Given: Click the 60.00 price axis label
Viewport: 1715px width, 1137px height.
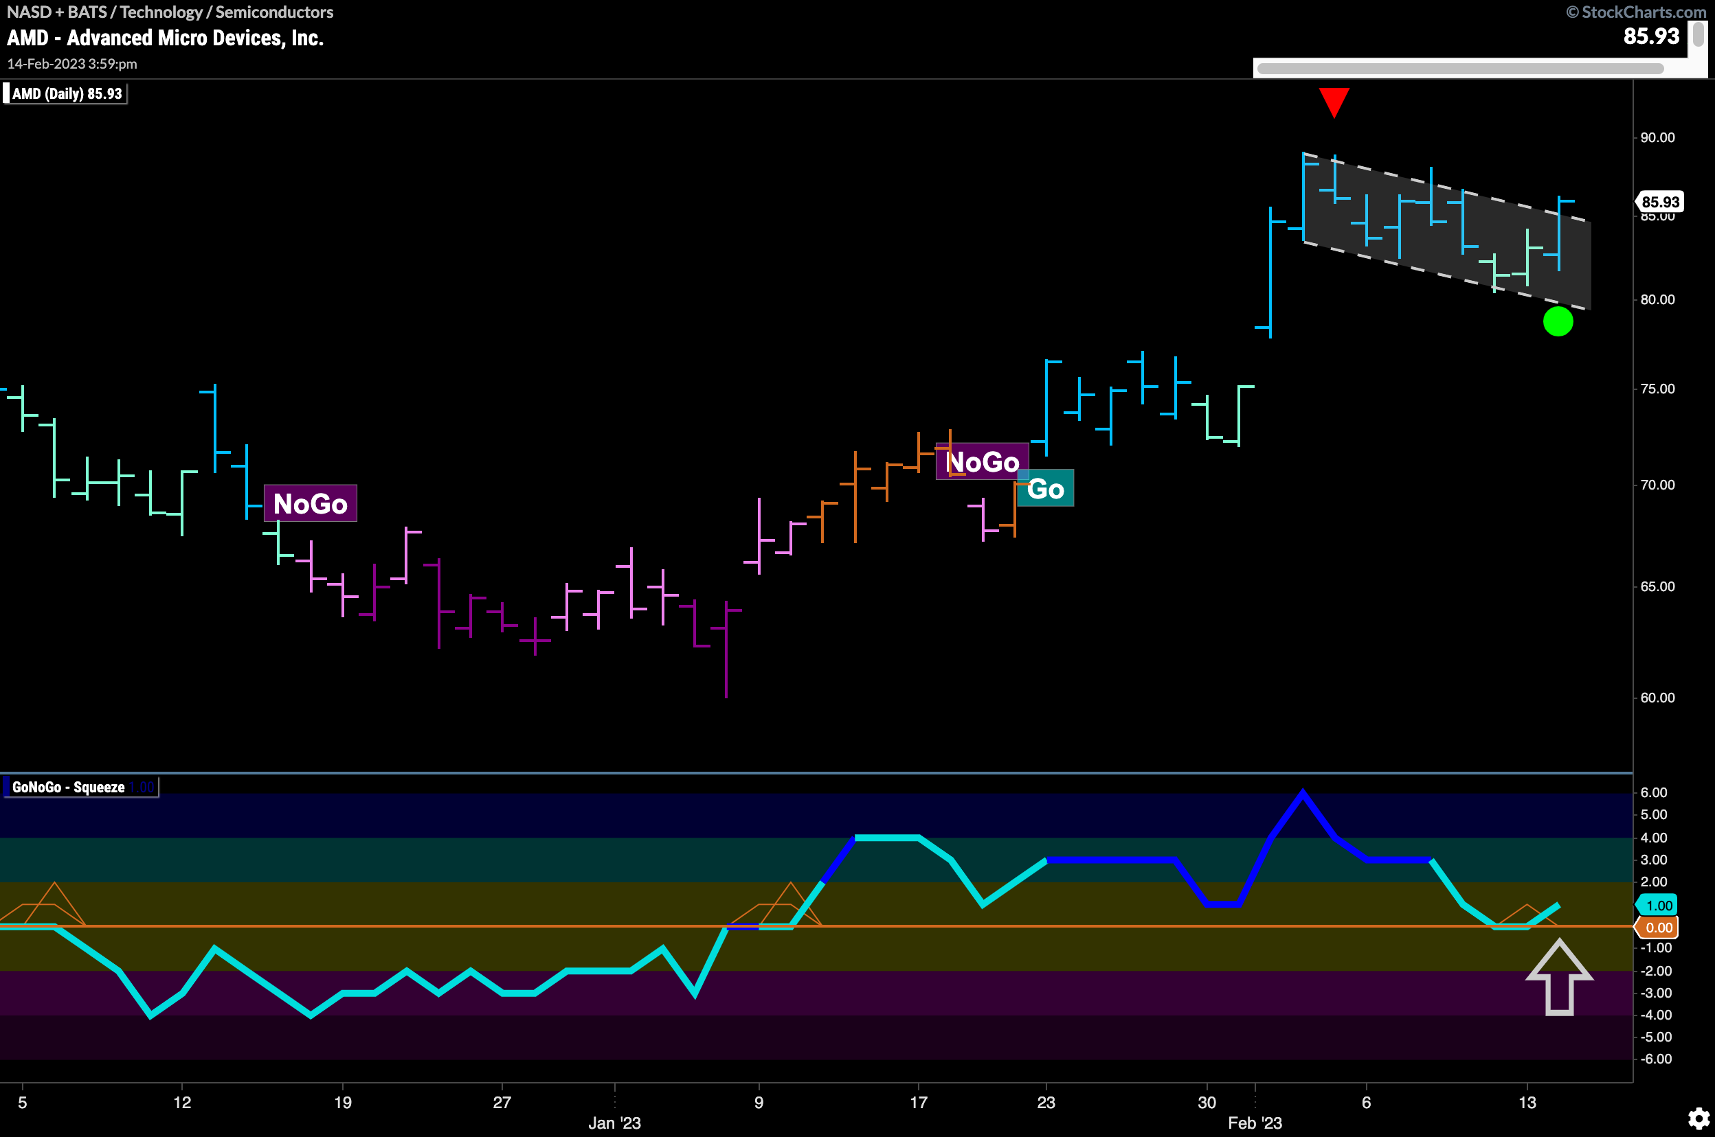Looking at the screenshot, I should tap(1658, 698).
